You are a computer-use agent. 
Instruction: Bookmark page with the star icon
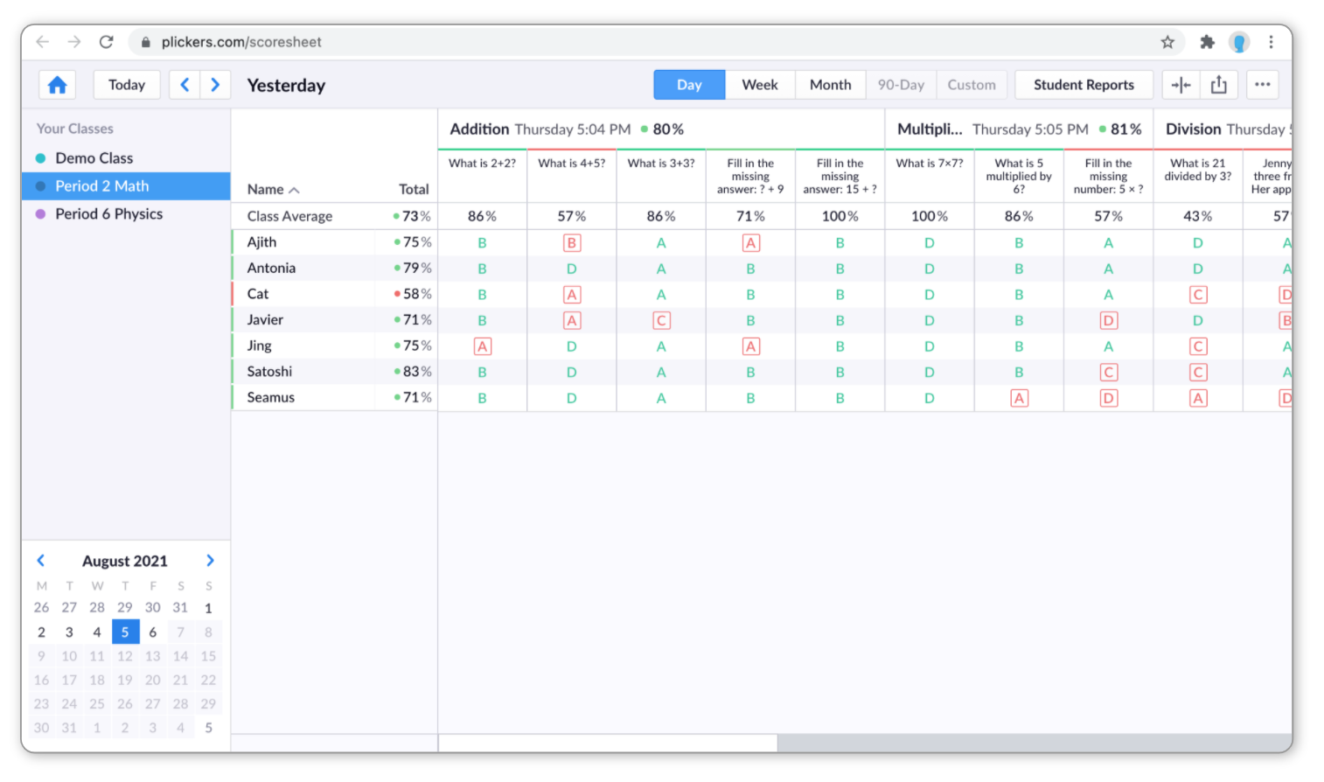[x=1167, y=42]
